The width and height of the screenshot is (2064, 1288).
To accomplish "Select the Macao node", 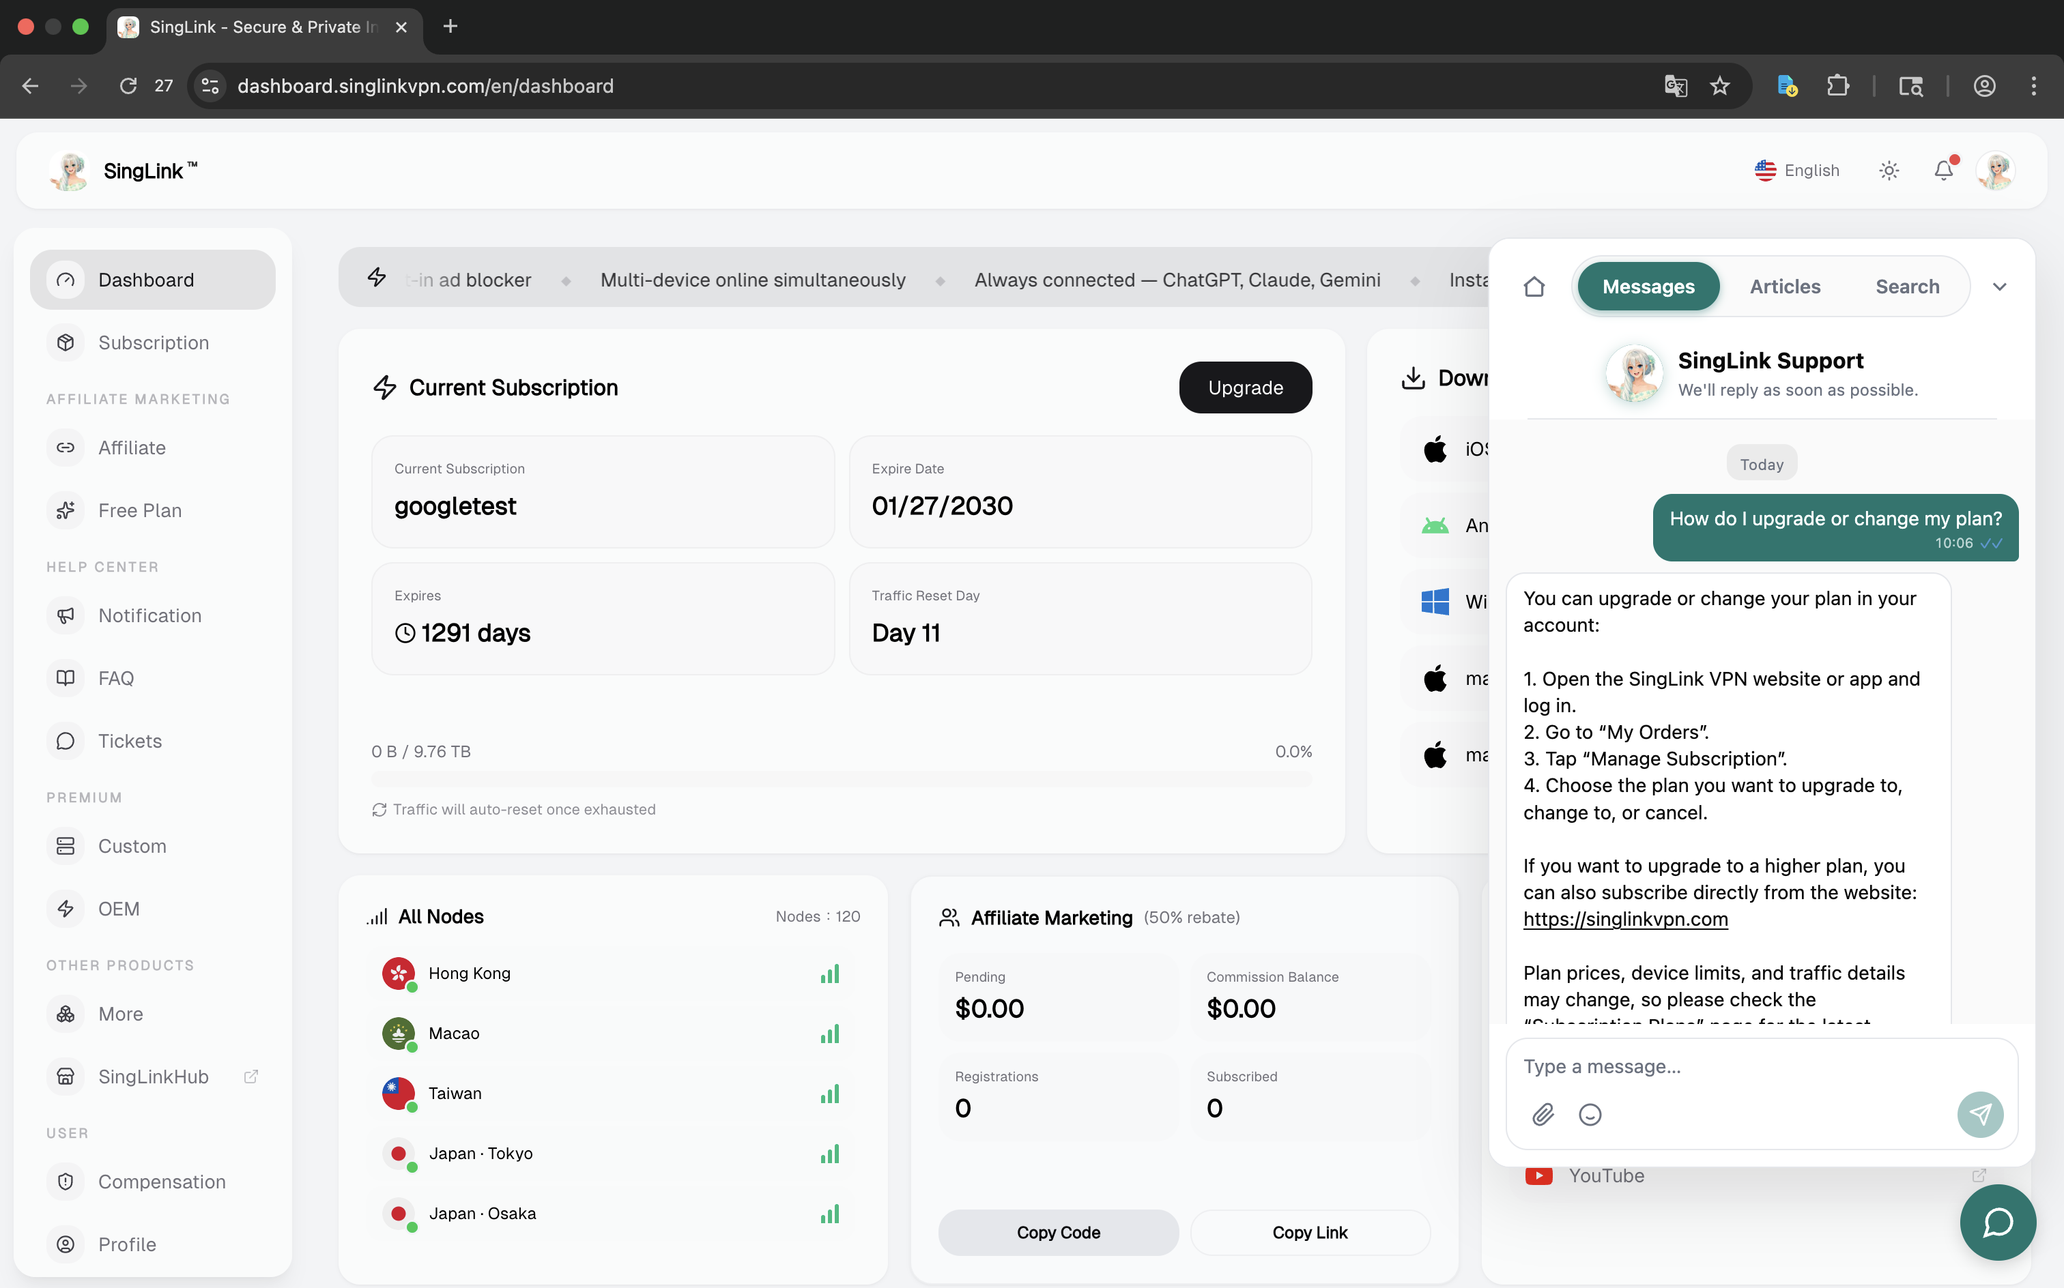I will pos(612,1034).
